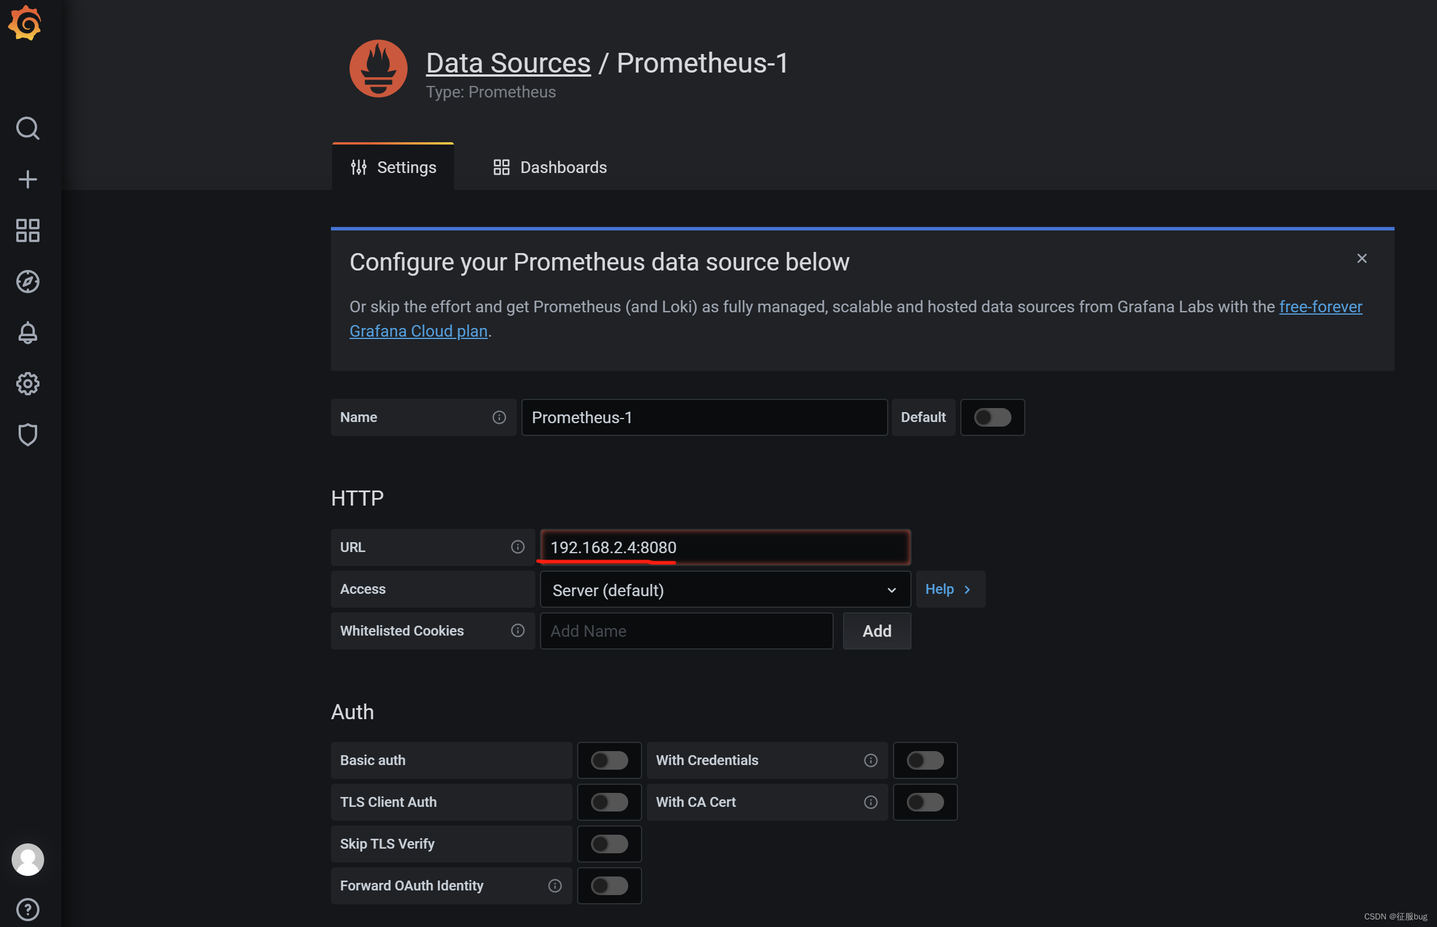Screen dimensions: 1437x927
Task: Open the Search icon in sidebar
Action: 28,128
